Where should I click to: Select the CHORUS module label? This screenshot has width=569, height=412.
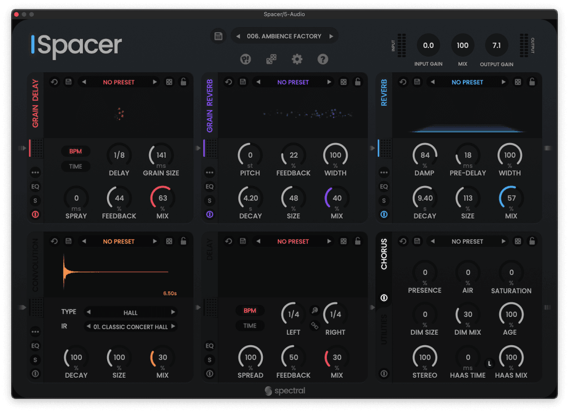[384, 255]
